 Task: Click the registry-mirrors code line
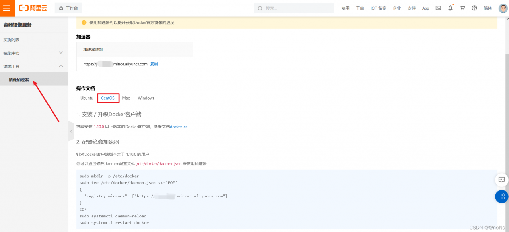pos(156,196)
